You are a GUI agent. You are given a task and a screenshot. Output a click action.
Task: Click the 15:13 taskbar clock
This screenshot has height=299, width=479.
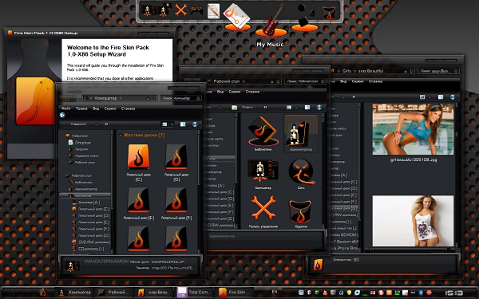[x=453, y=293]
